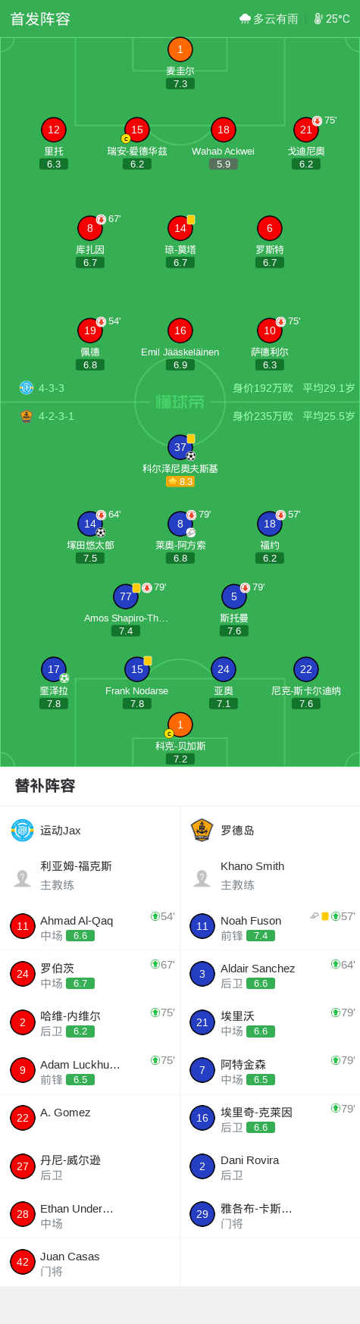This screenshot has width=360, height=1324.
Task: Tap the 运动Jax team crest in substitutes
Action: pyautogui.click(x=23, y=830)
